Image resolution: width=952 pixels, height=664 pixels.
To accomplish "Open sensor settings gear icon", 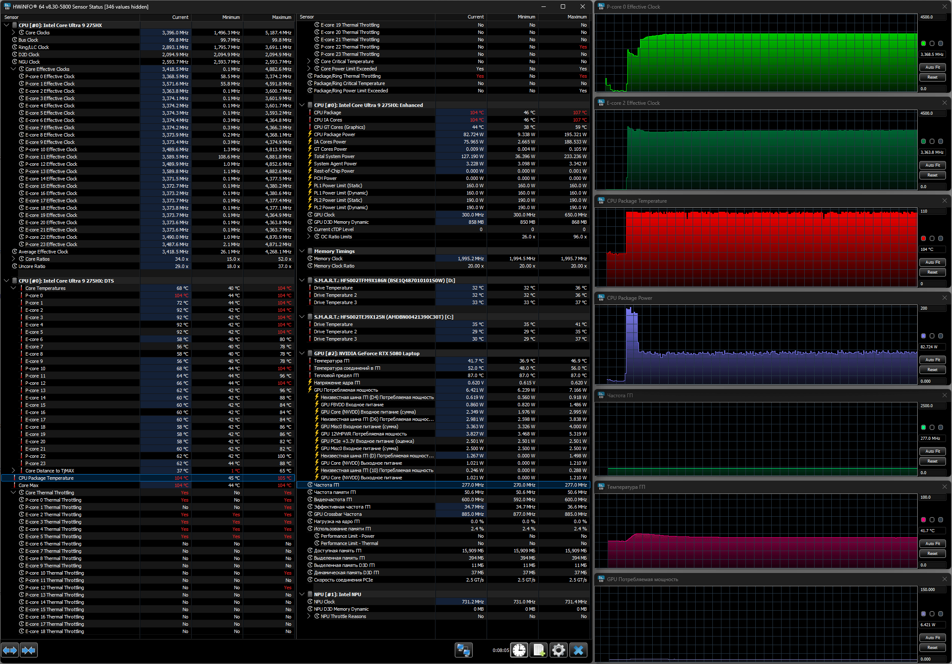I will (559, 650).
